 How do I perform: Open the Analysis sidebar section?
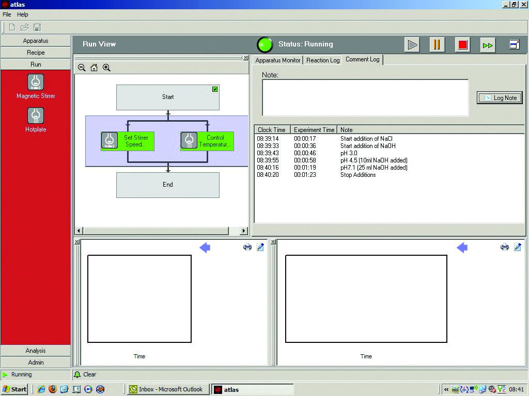36,351
